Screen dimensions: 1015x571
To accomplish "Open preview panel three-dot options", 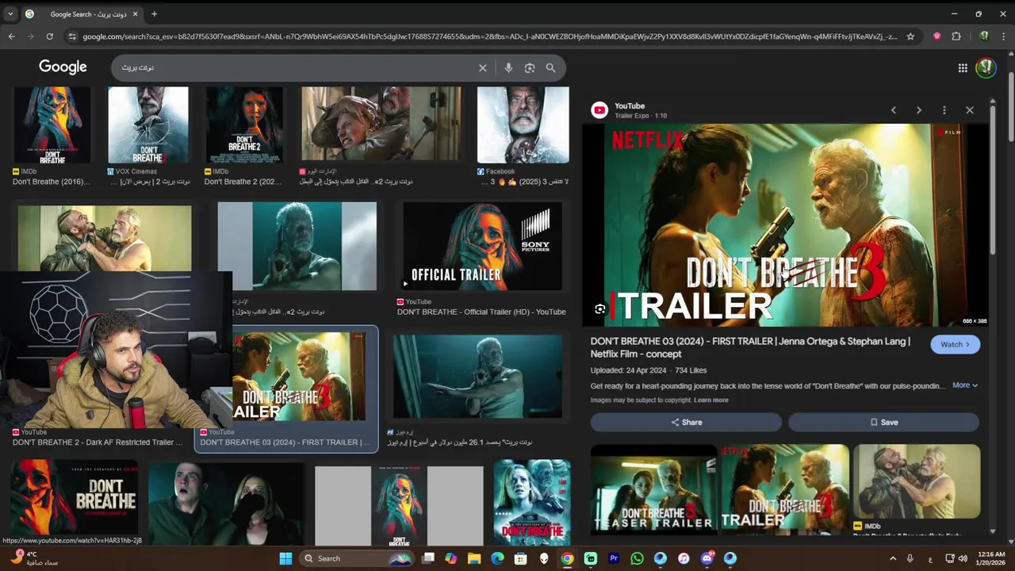I will point(944,110).
